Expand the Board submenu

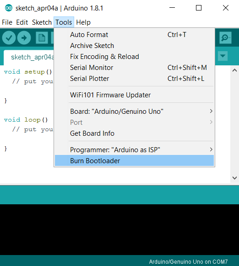coord(134,112)
